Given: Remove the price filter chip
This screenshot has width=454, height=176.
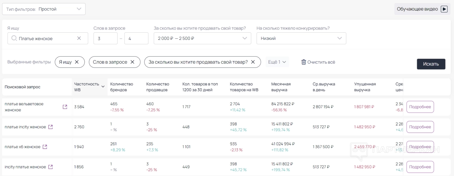Looking at the screenshot, I should click(x=253, y=62).
